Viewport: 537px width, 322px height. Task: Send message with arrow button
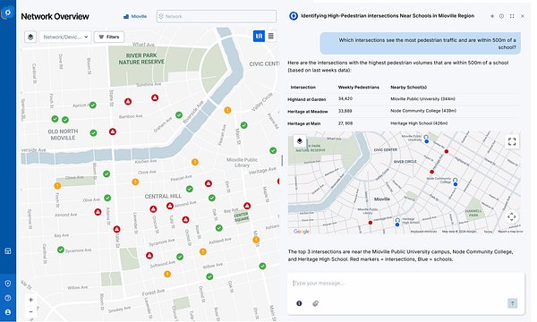tap(512, 303)
